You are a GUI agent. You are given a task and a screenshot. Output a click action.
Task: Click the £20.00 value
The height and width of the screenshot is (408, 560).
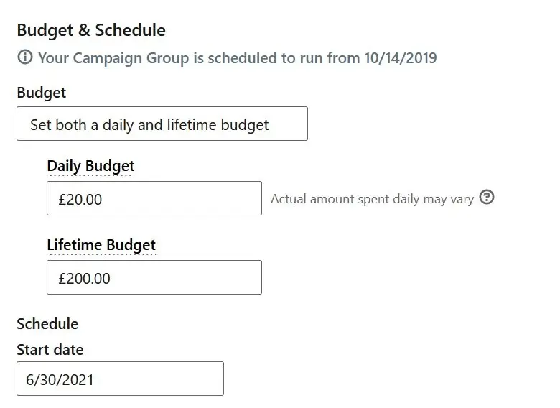[80, 200]
